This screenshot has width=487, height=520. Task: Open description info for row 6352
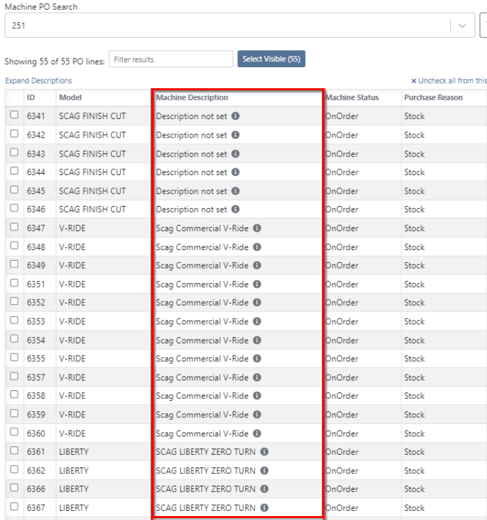click(257, 302)
